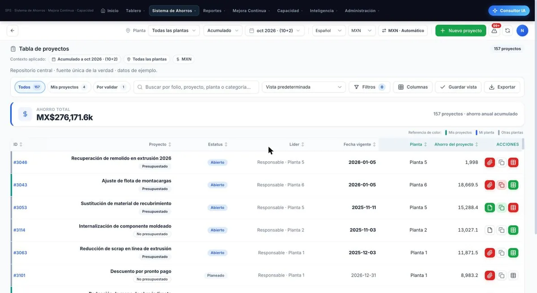Go to Inicio in the top navigation
The width and height of the screenshot is (537, 293).
coord(110,11)
